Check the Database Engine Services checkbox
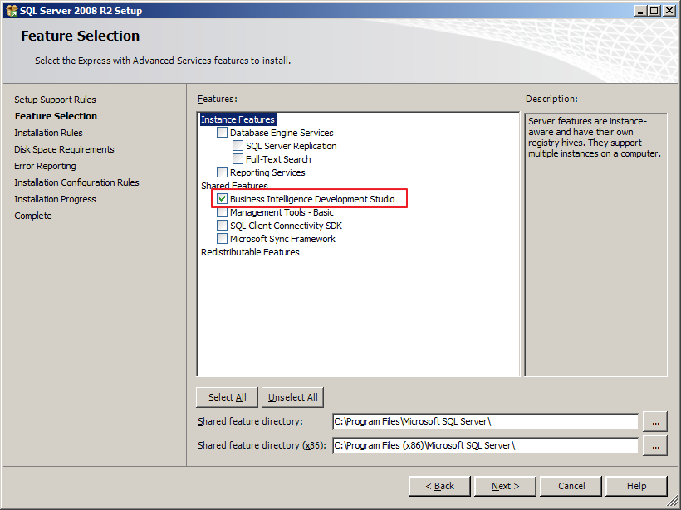Screen dimensions: 681x510 222,133
